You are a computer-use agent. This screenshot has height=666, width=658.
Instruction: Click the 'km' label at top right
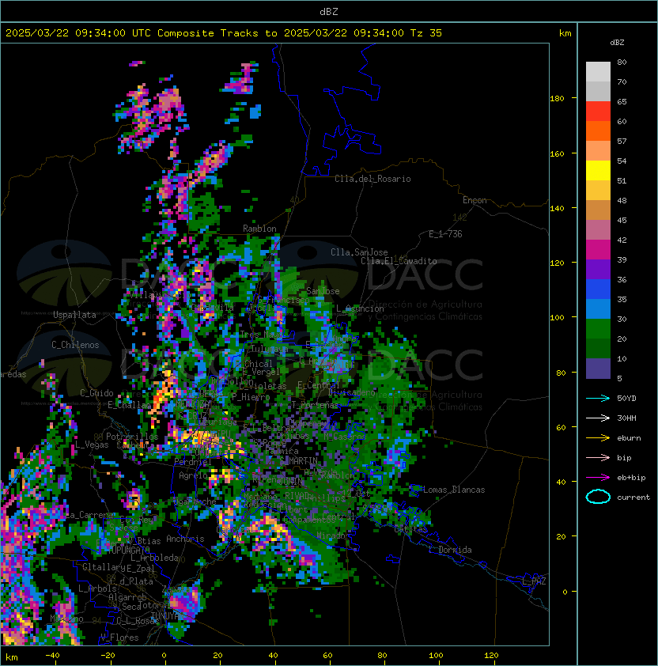point(565,33)
